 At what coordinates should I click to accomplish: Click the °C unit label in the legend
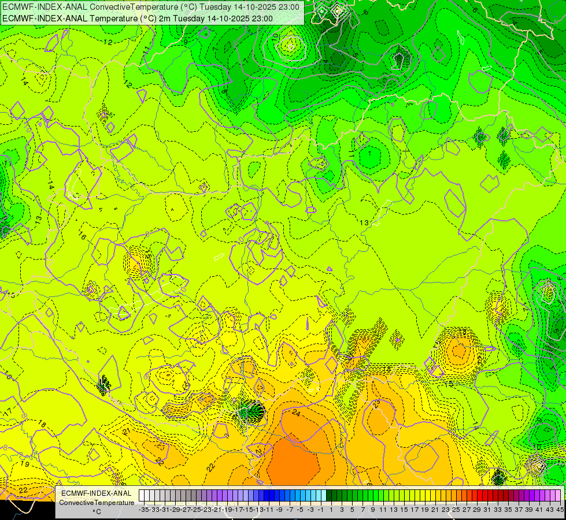(x=97, y=512)
